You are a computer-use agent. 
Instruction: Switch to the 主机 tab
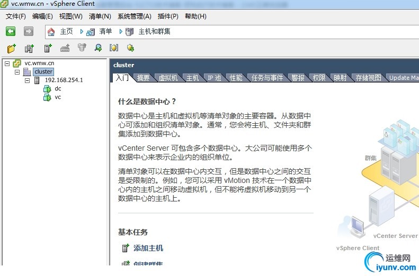[x=192, y=78]
